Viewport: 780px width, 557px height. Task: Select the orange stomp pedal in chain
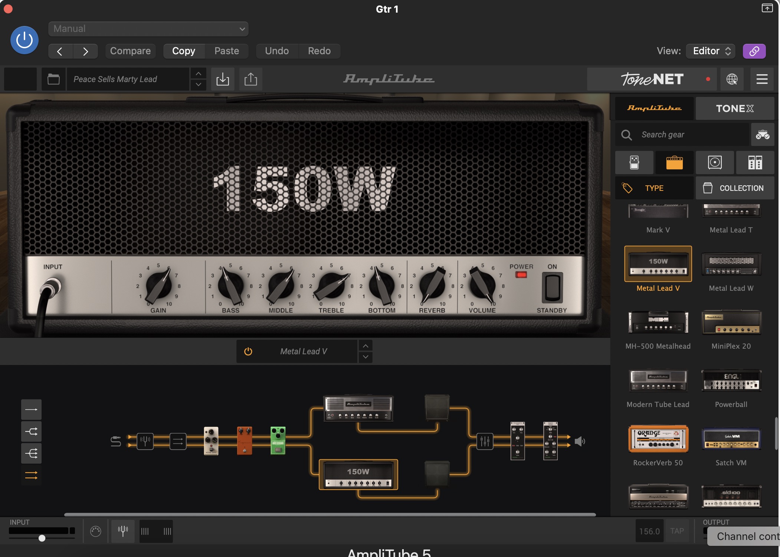pyautogui.click(x=244, y=441)
